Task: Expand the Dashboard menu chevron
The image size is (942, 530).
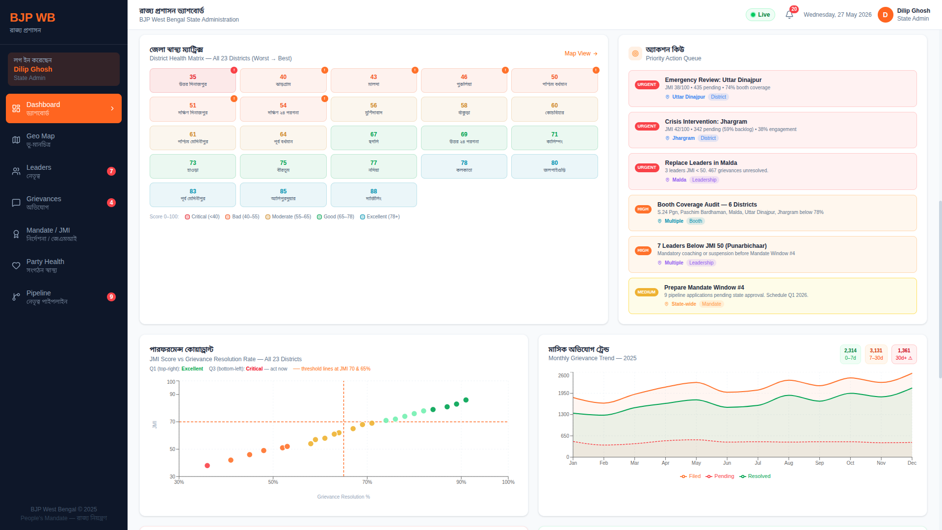Action: click(112, 108)
